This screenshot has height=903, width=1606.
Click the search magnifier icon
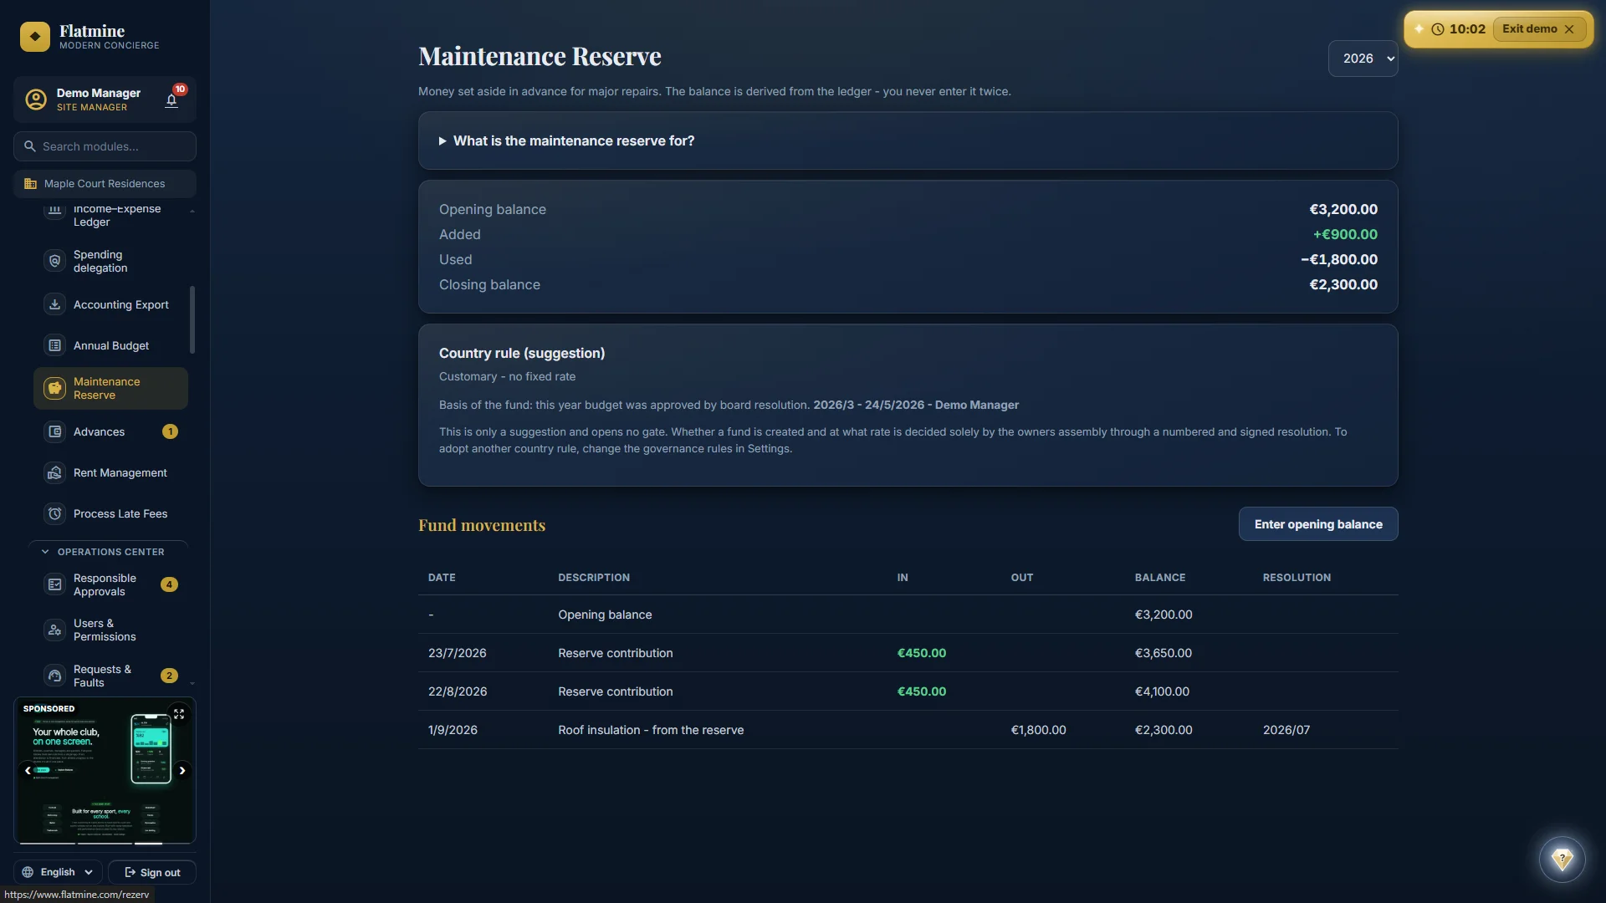tap(30, 146)
